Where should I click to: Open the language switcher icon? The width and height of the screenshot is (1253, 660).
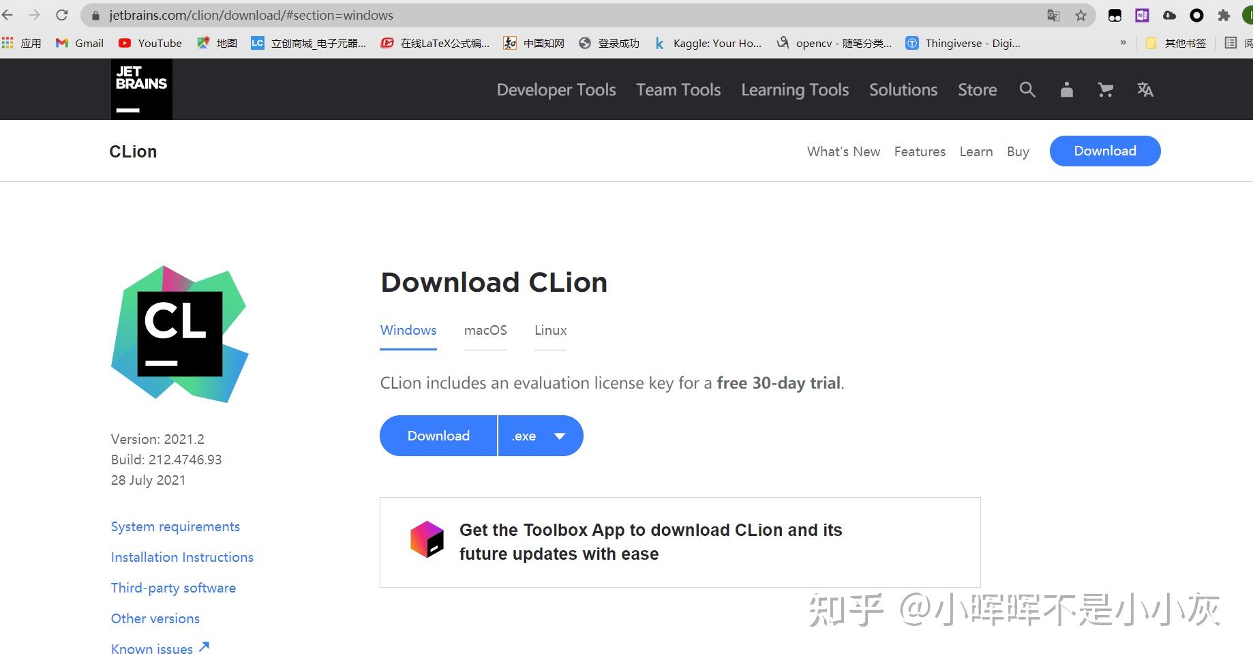coord(1145,89)
